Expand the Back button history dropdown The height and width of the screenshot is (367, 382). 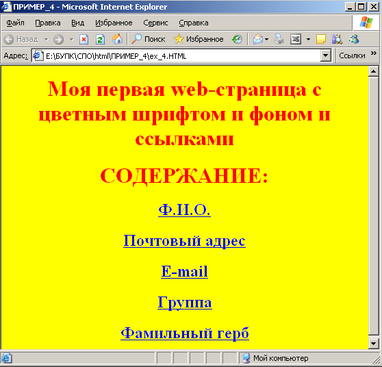pyautogui.click(x=47, y=39)
